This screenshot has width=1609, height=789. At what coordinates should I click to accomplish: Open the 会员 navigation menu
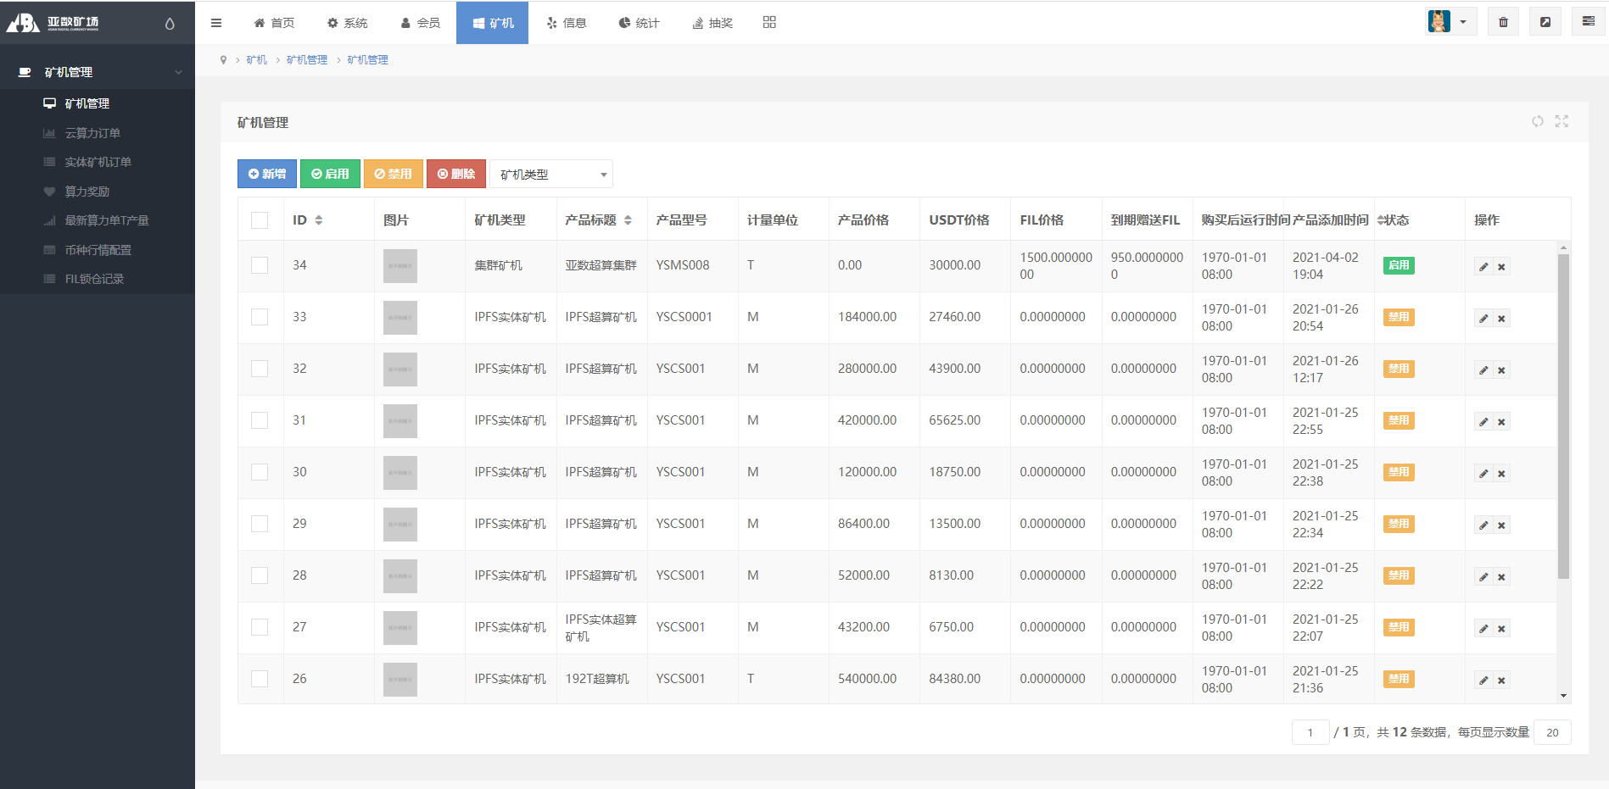point(421,23)
